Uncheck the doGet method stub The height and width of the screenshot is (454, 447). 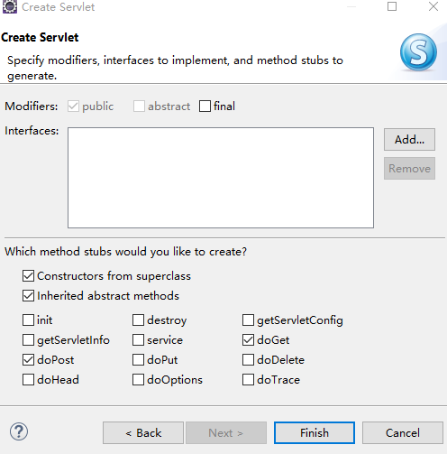(x=248, y=340)
